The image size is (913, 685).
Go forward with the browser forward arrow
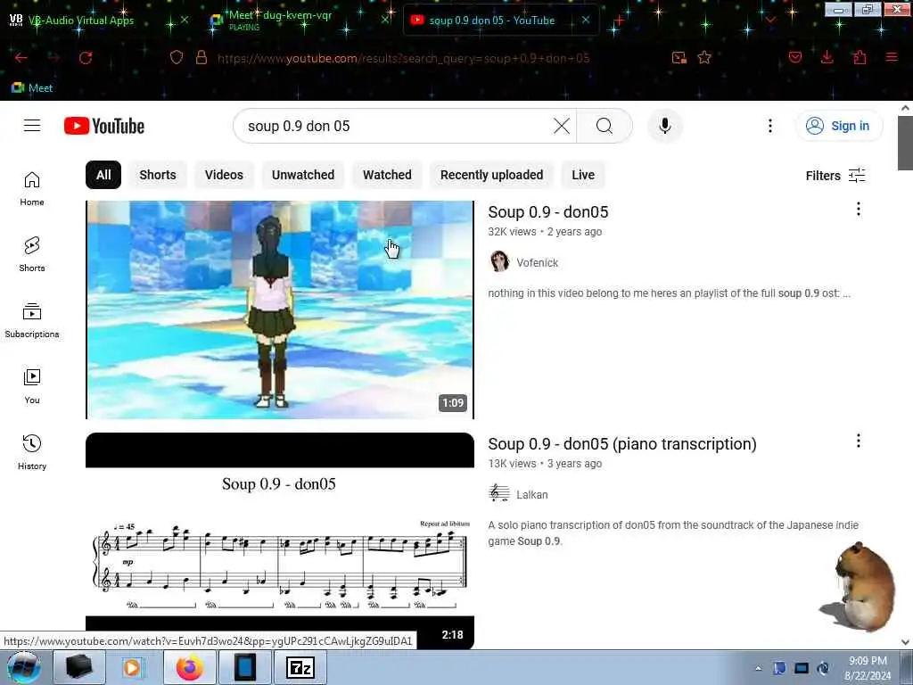tap(53, 58)
